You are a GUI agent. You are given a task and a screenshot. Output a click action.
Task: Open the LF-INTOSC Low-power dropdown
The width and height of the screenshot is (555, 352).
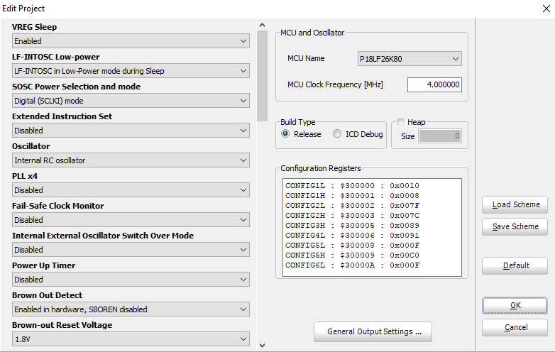click(131, 71)
